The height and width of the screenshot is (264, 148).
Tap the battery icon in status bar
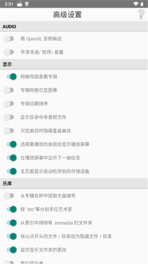tap(142, 4)
